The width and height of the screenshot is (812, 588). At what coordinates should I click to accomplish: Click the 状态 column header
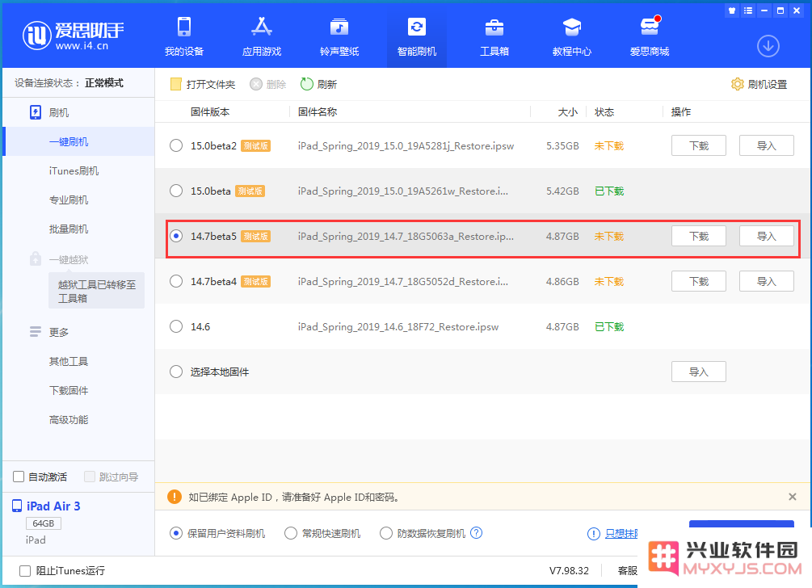point(604,111)
